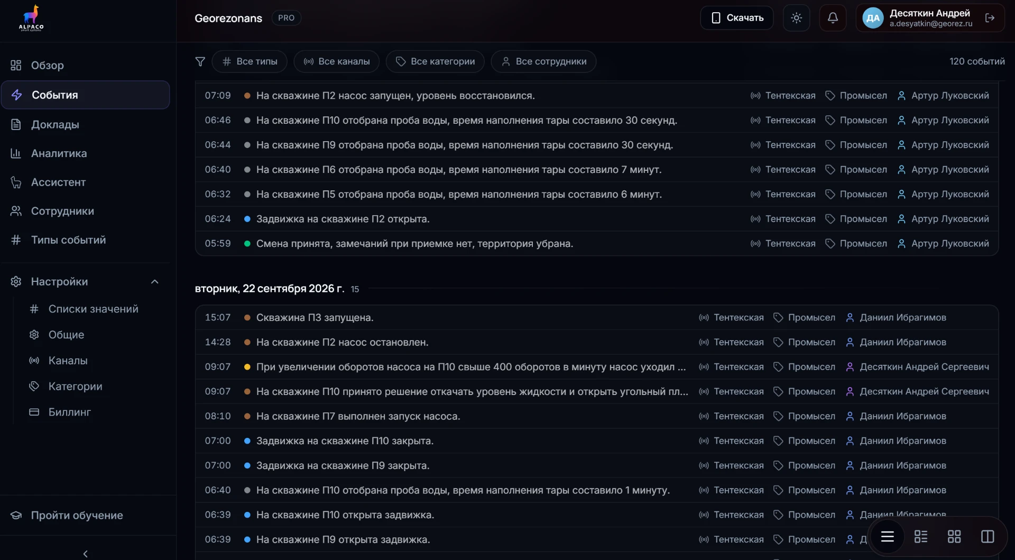Image resolution: width=1015 pixels, height=560 pixels.
Task: Click the logout icon next to user email
Action: click(x=990, y=18)
